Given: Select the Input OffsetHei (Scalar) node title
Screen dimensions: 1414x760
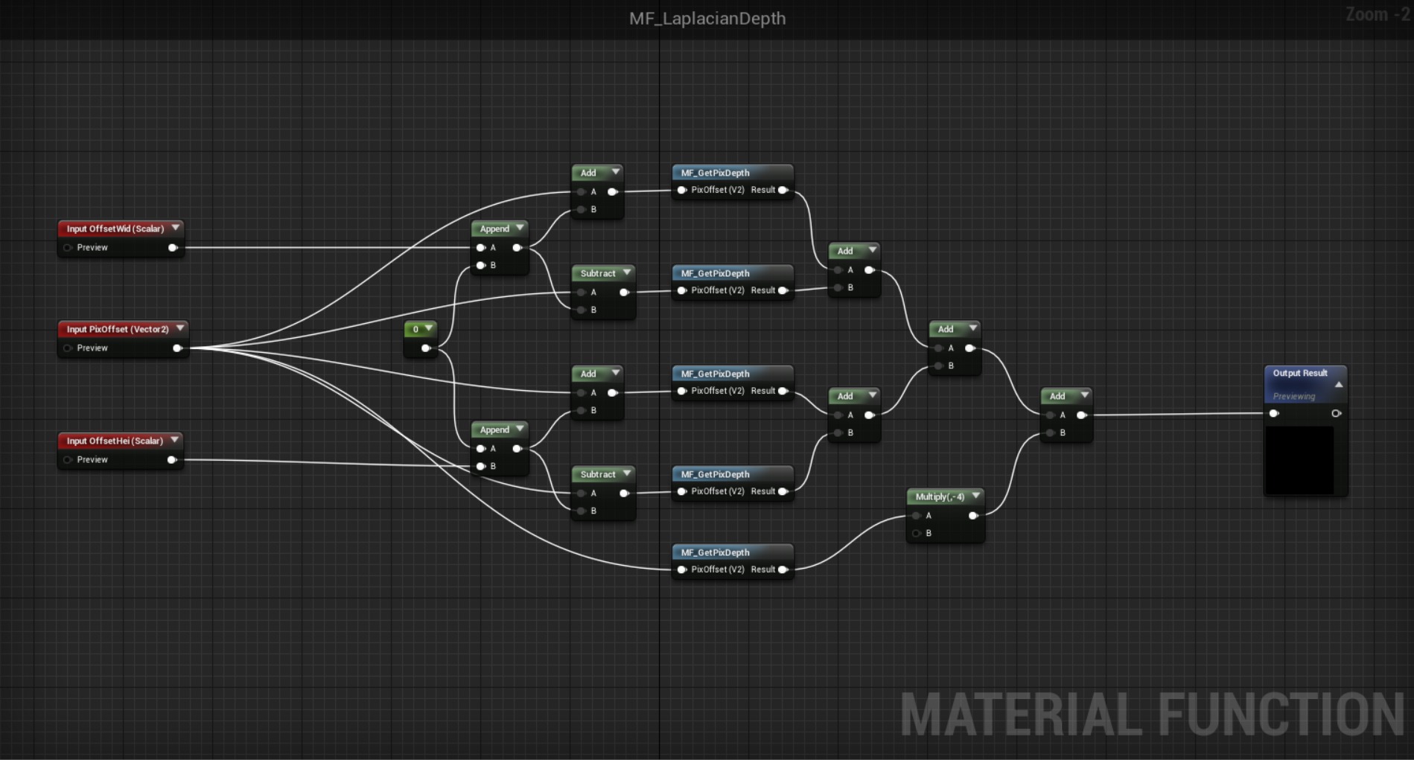Looking at the screenshot, I should click(x=115, y=441).
